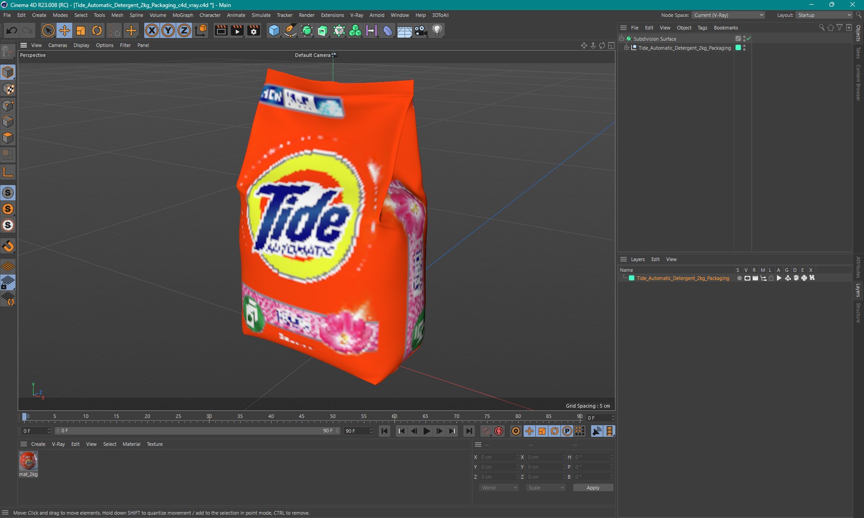Viewport: 864px width, 518px height.
Task: Click Tide packaging layer color swatch in Objects
Action: (738, 48)
